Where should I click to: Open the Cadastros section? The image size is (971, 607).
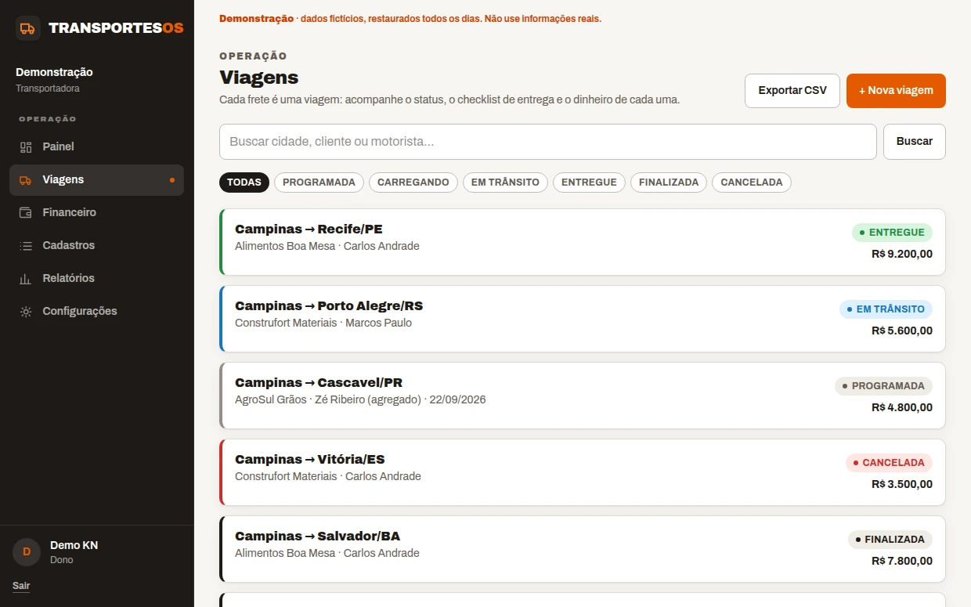pos(97,245)
